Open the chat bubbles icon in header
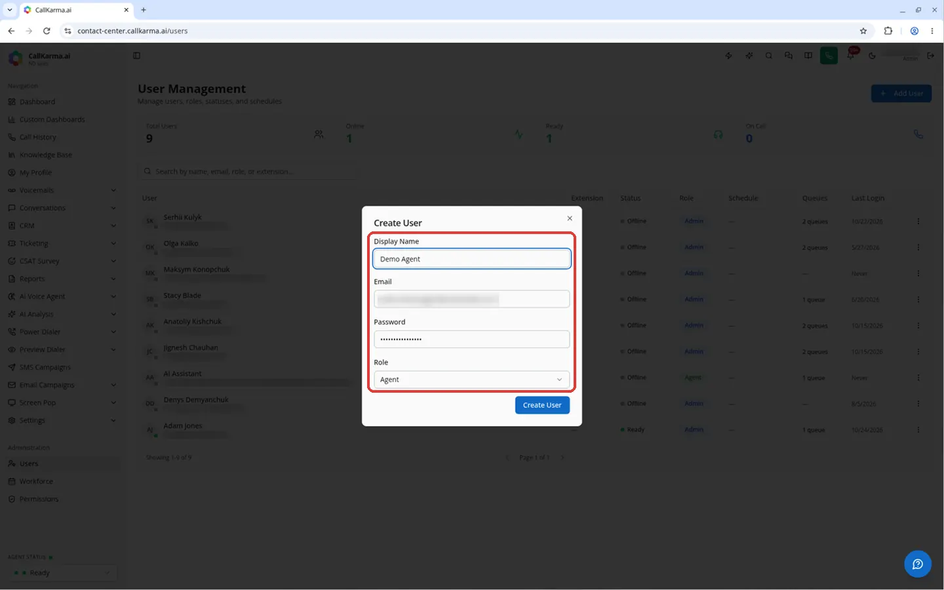944x590 pixels. [789, 56]
